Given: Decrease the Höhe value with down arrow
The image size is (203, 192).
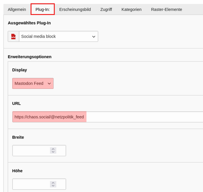Looking at the screenshot, I should tap(53, 186).
